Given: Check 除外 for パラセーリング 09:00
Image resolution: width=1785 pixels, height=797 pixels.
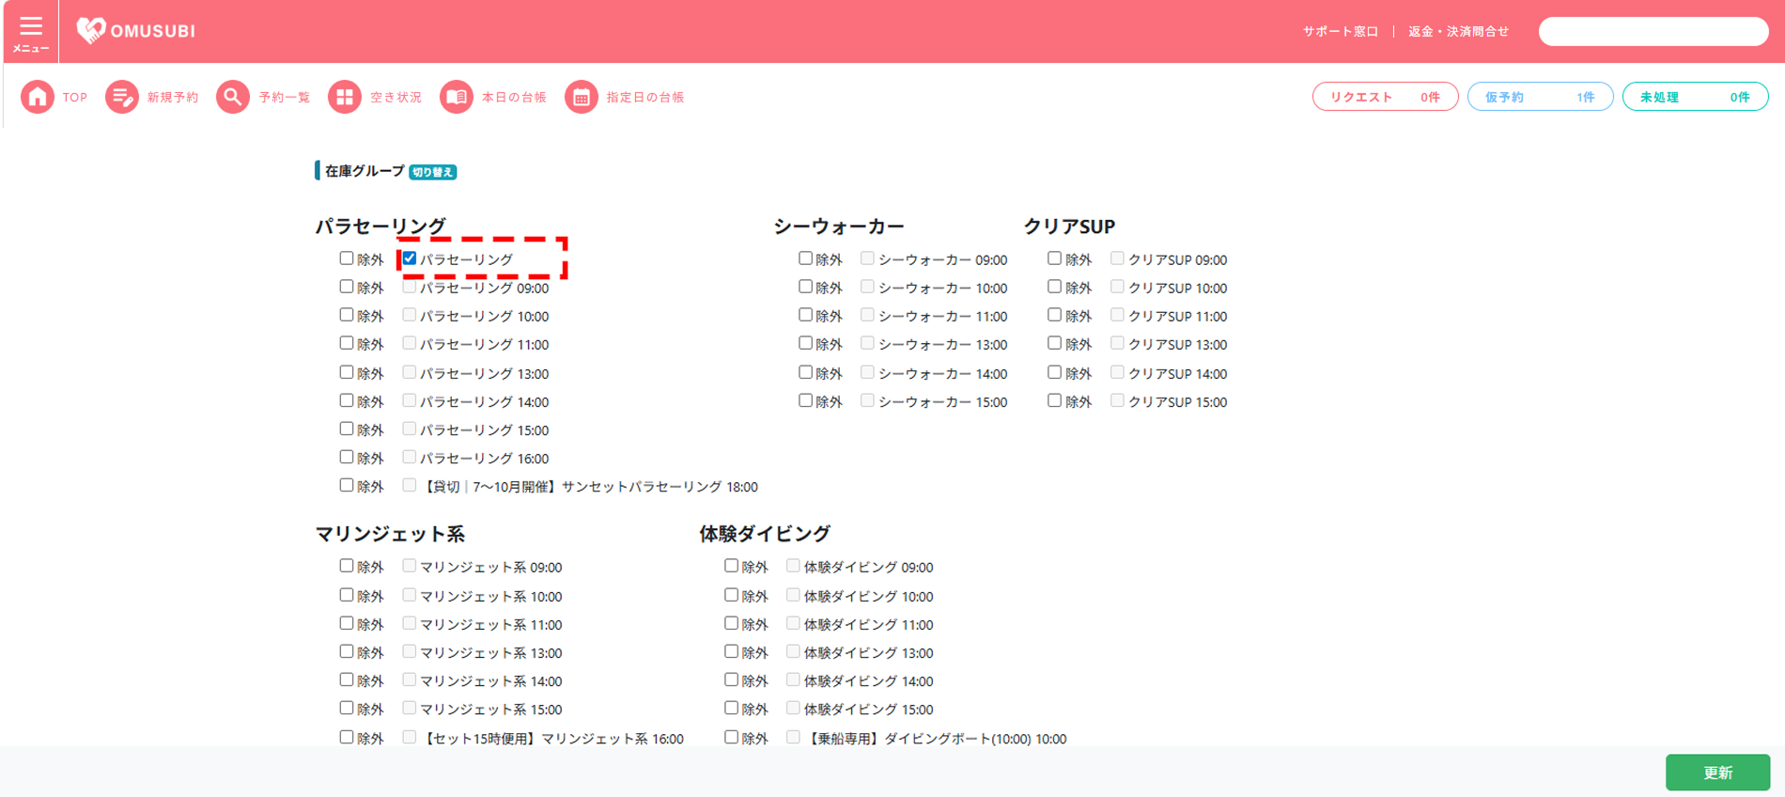Looking at the screenshot, I should pos(347,287).
